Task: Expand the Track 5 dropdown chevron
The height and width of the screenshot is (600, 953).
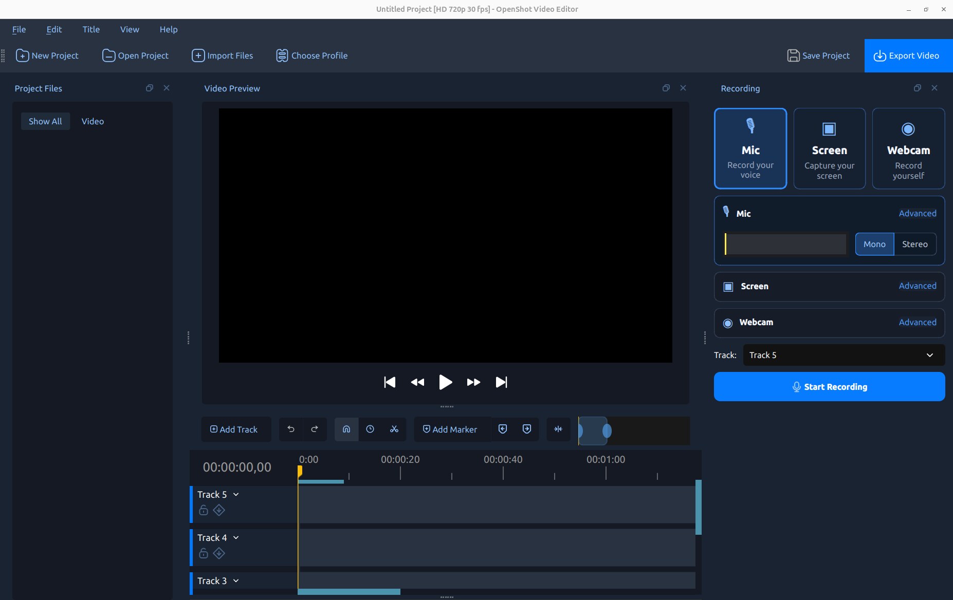Action: [x=236, y=495]
